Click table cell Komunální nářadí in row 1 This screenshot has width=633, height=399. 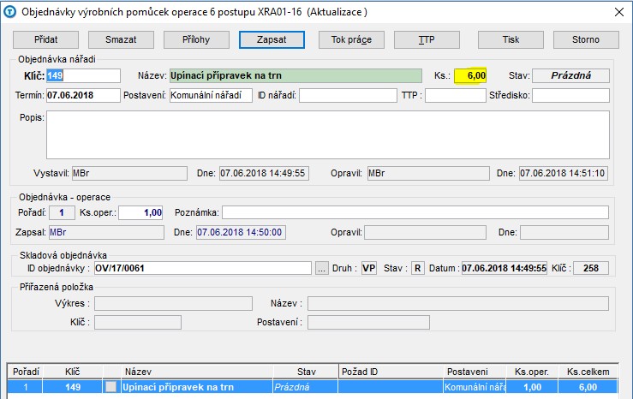click(475, 387)
